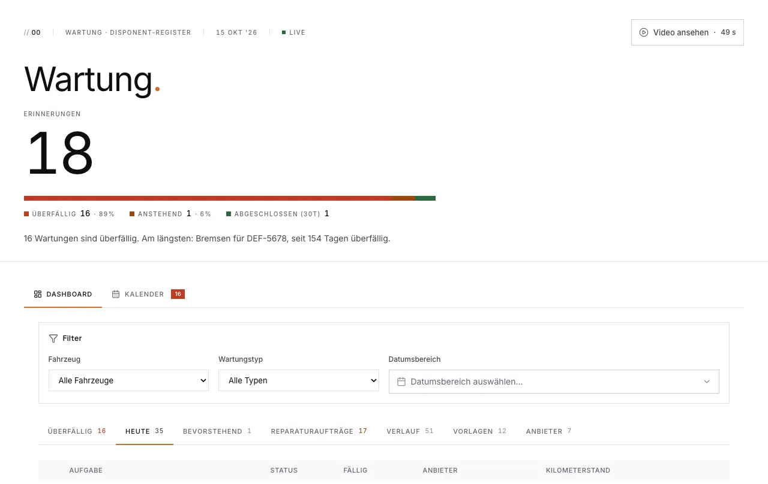Click calendar icon in Datumsbereich field
The height and width of the screenshot is (484, 768).
[x=401, y=382]
